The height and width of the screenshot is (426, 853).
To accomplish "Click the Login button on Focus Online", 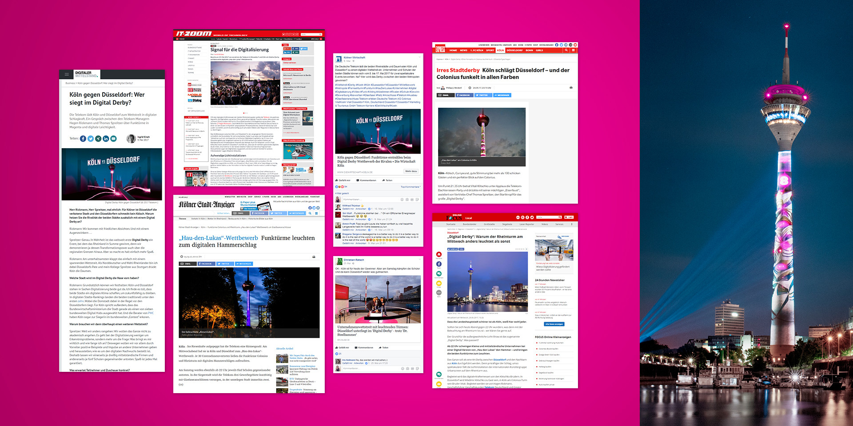I will [x=569, y=217].
